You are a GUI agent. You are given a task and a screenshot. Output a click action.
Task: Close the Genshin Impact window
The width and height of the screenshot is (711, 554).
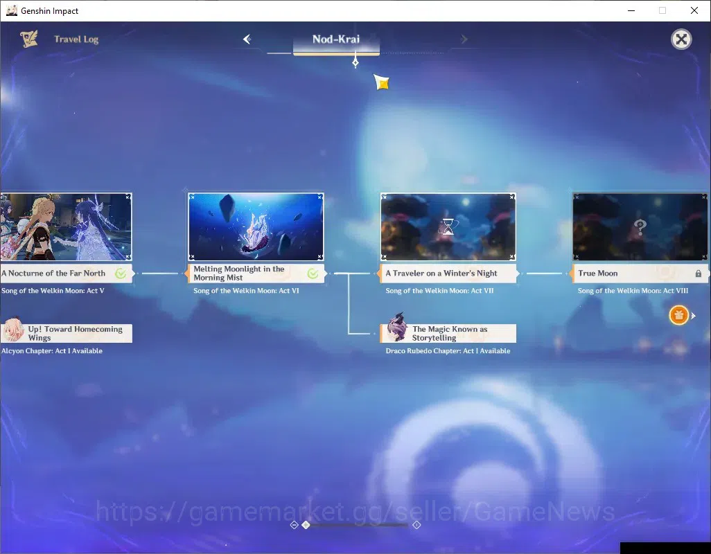(694, 10)
